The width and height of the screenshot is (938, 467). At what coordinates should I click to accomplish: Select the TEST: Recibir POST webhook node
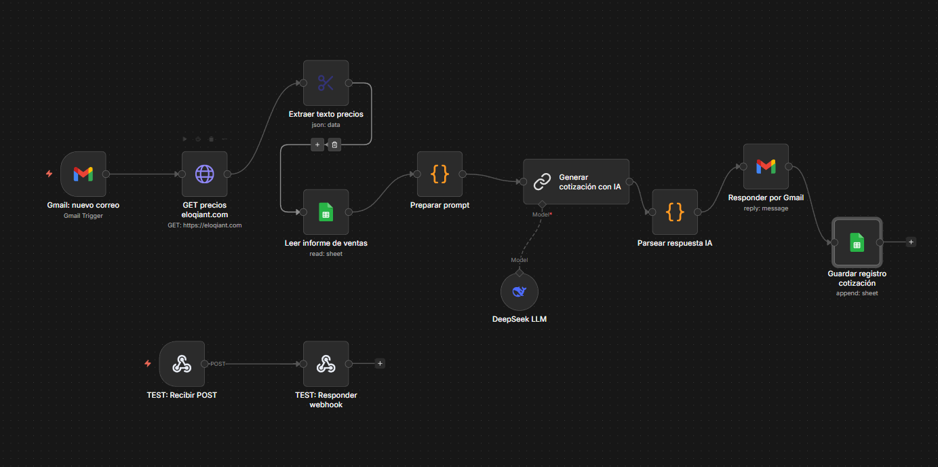(x=182, y=363)
